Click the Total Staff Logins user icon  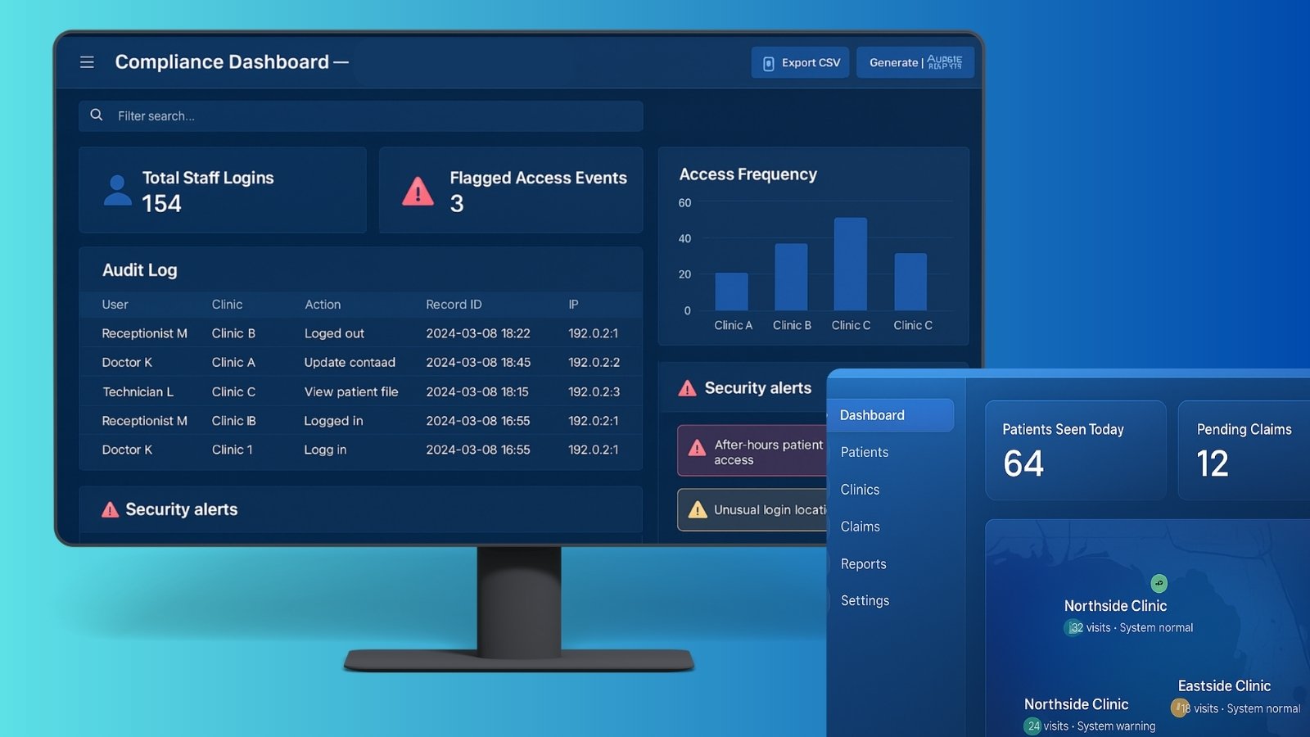[x=118, y=190]
